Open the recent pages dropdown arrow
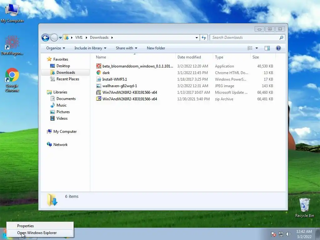Image resolution: width=320 pixels, height=240 pixels. pyautogui.click(x=60, y=38)
